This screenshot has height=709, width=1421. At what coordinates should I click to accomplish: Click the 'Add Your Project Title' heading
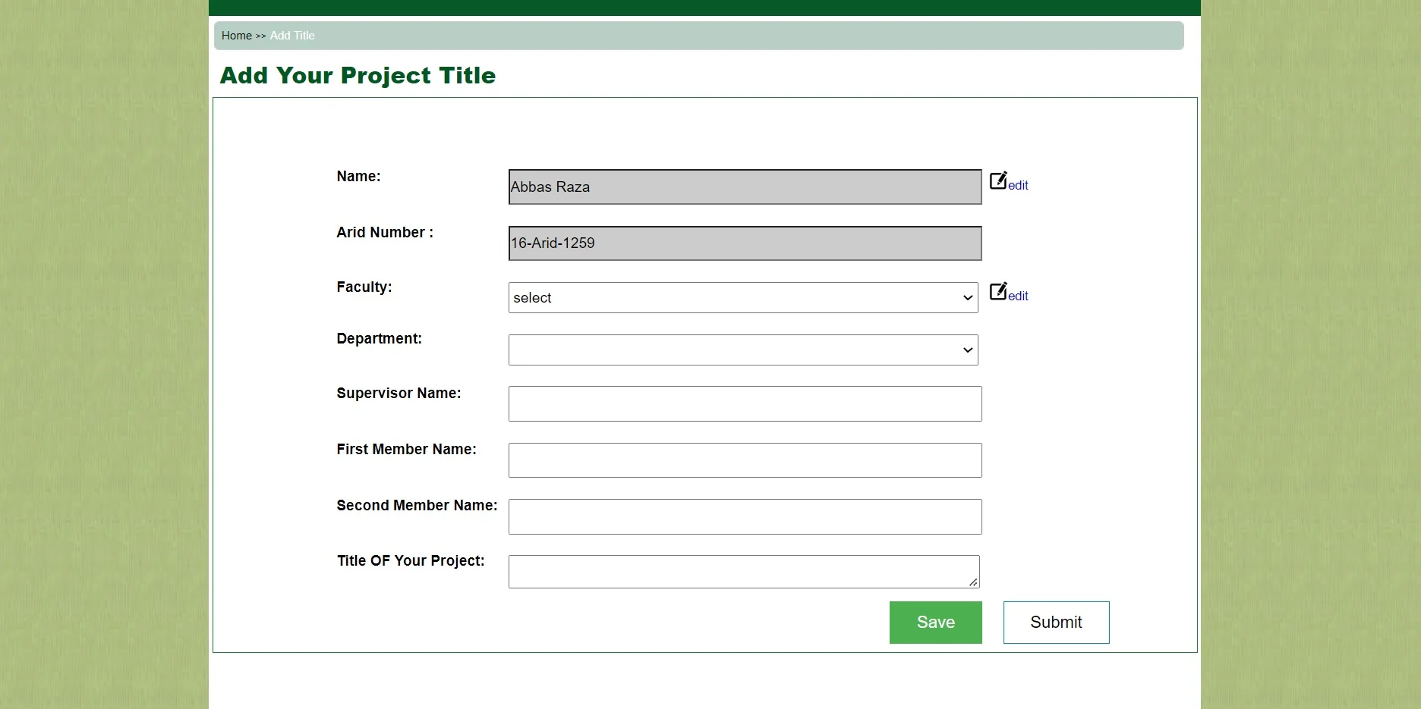pos(358,75)
